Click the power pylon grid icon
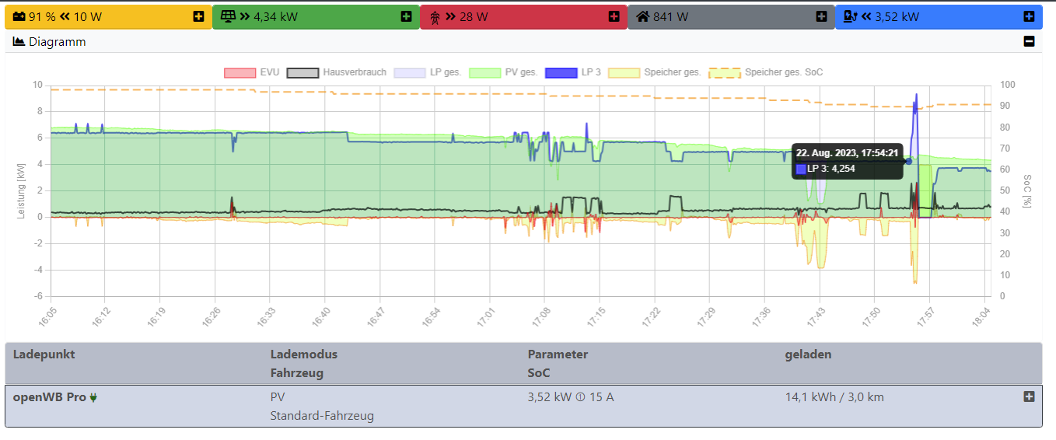This screenshot has height=440, width=1056. point(435,16)
